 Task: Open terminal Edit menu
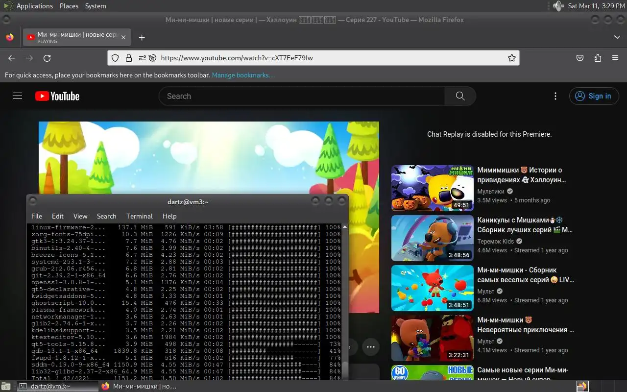click(x=58, y=216)
